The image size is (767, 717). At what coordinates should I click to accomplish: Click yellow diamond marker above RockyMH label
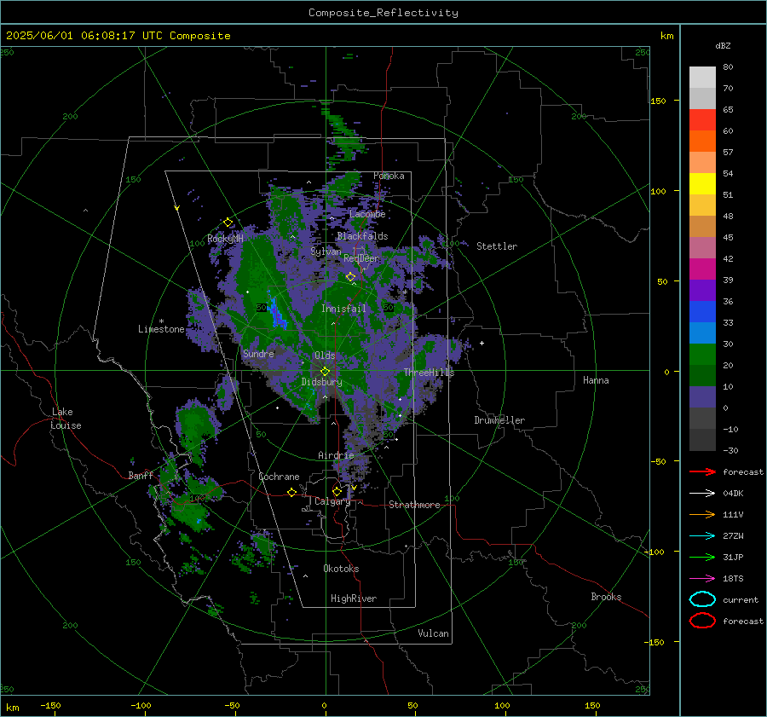click(228, 223)
